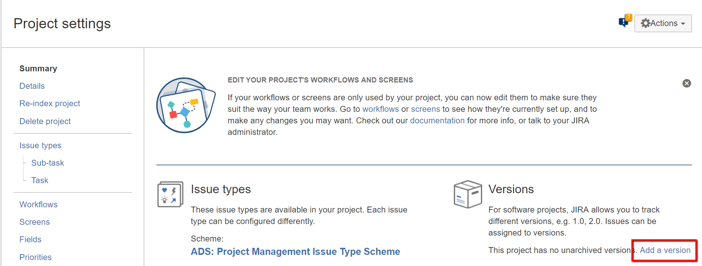Select Summary in the sidebar

point(38,68)
